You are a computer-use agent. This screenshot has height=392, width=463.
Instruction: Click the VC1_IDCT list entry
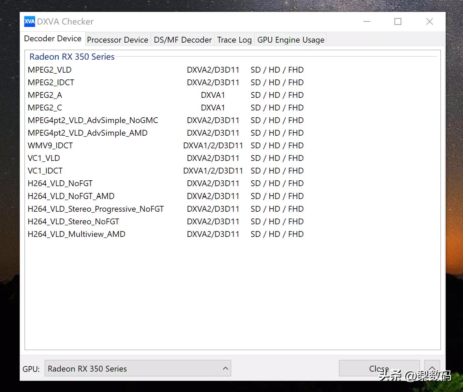pos(45,171)
